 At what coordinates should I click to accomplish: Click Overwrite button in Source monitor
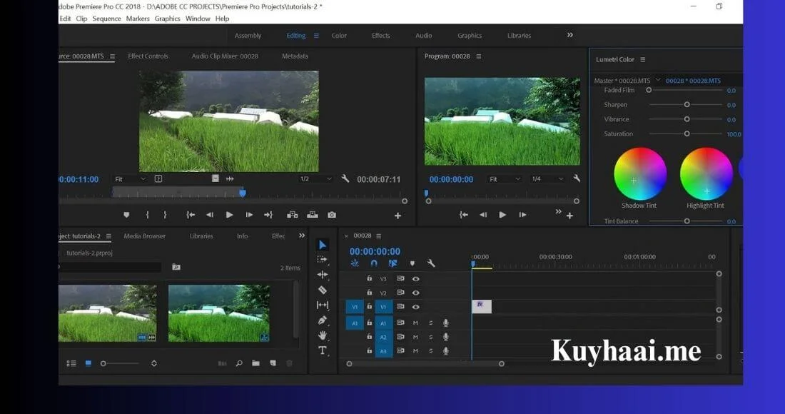click(x=313, y=215)
